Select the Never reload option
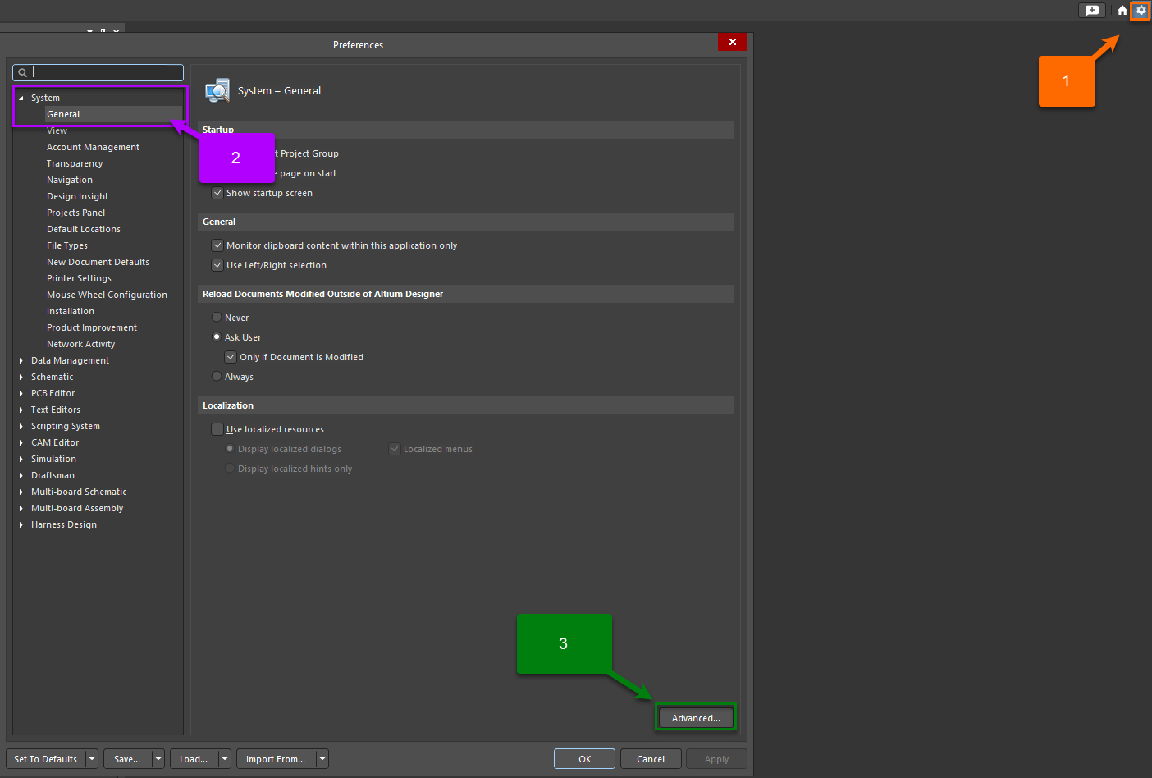The height and width of the screenshot is (778, 1152). [217, 318]
